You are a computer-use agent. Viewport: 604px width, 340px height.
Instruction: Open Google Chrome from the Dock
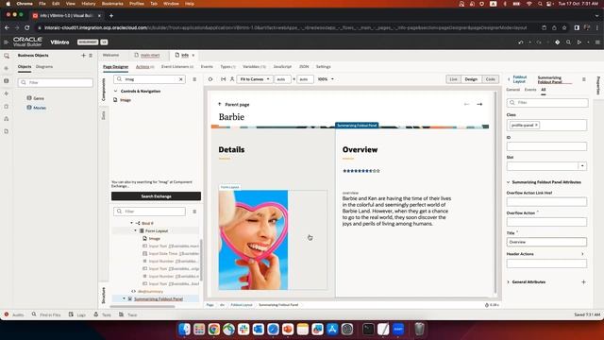[x=214, y=329]
